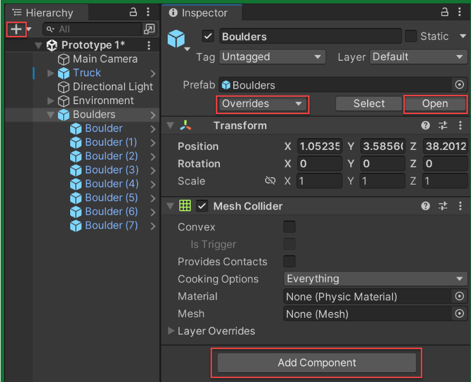
Task: Open Transform component three-dot menu
Action: (460, 126)
